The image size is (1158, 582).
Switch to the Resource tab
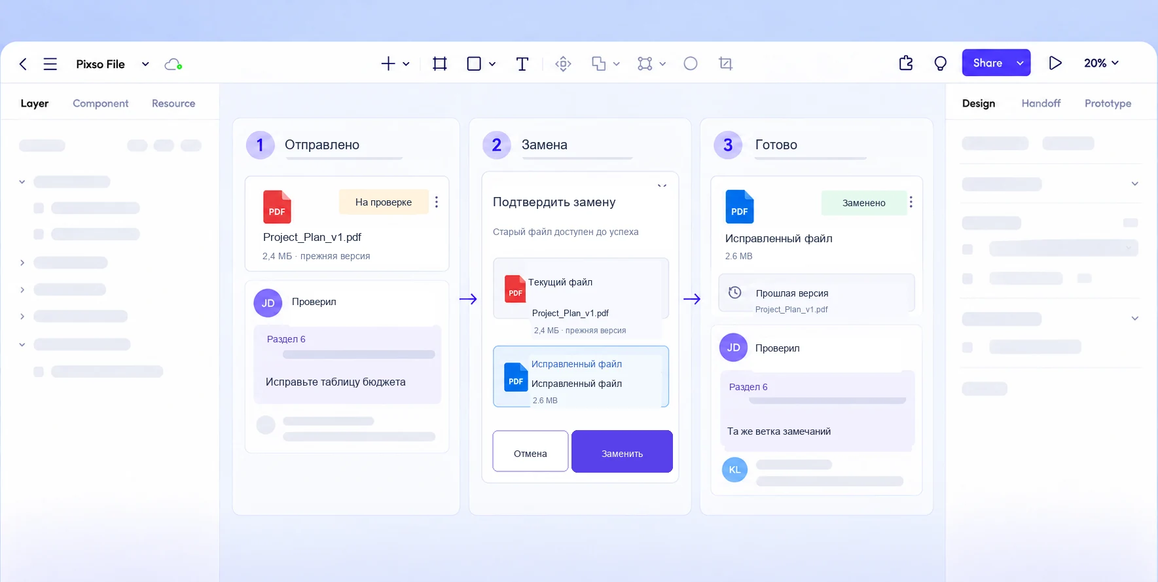point(173,103)
